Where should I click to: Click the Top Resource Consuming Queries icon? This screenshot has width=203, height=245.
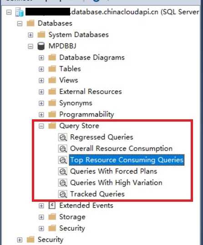click(x=63, y=160)
